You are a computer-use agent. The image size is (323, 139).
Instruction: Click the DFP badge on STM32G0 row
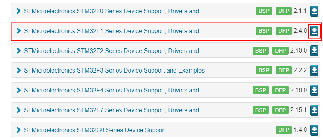point(284,130)
